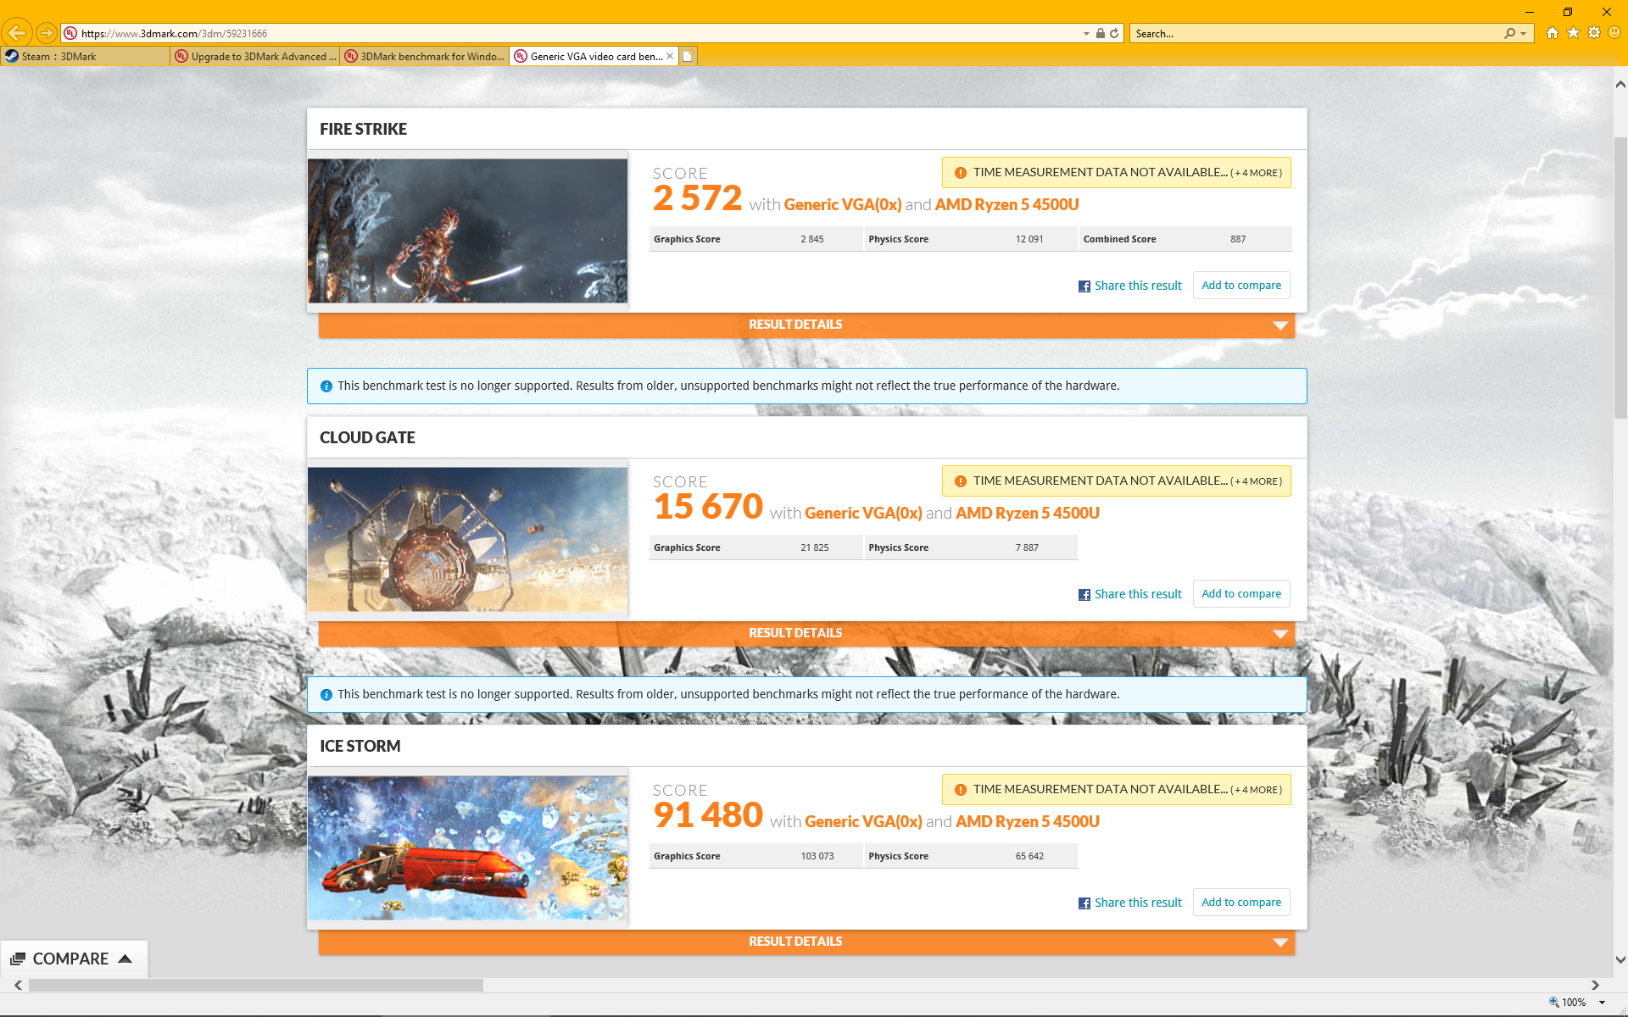Click the search magnifier icon
1628x1017 pixels.
pyautogui.click(x=1509, y=33)
